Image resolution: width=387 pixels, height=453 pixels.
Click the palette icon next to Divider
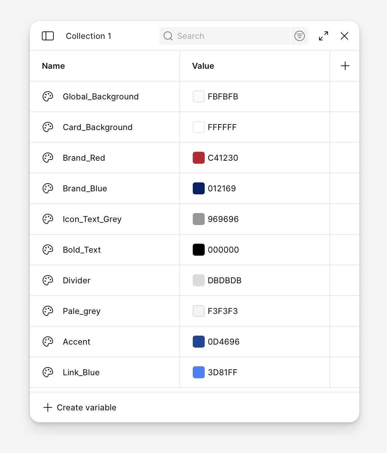pyautogui.click(x=48, y=280)
